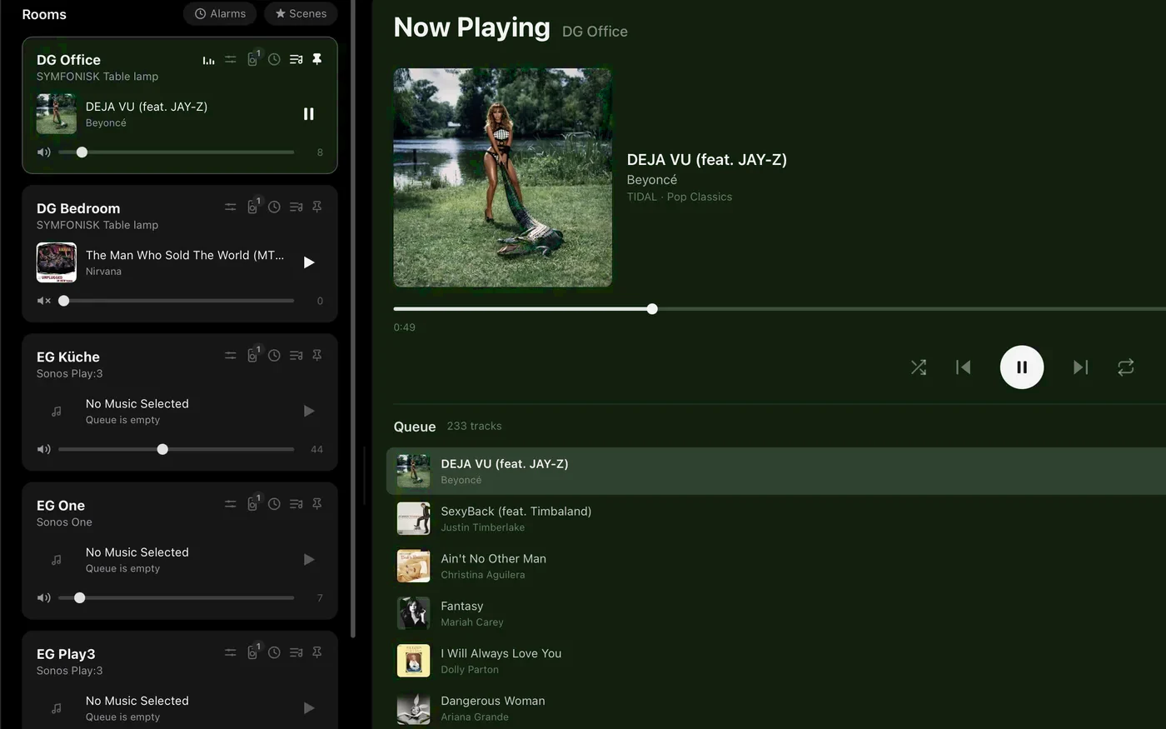Show the queue for DG Bedroom
This screenshot has width=1166, height=729.
point(296,207)
